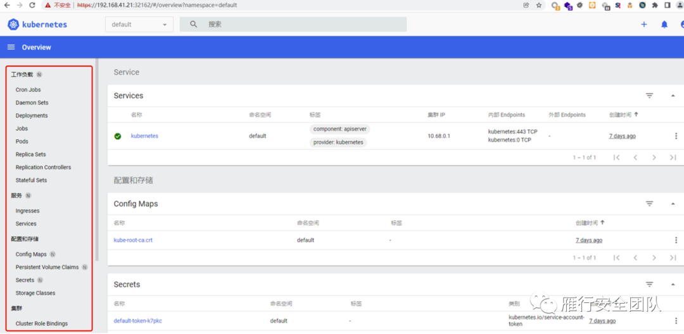Viewport: 684px width, 334px height.
Task: Open actions menu for kube-root-ca.crt
Action: click(676, 240)
